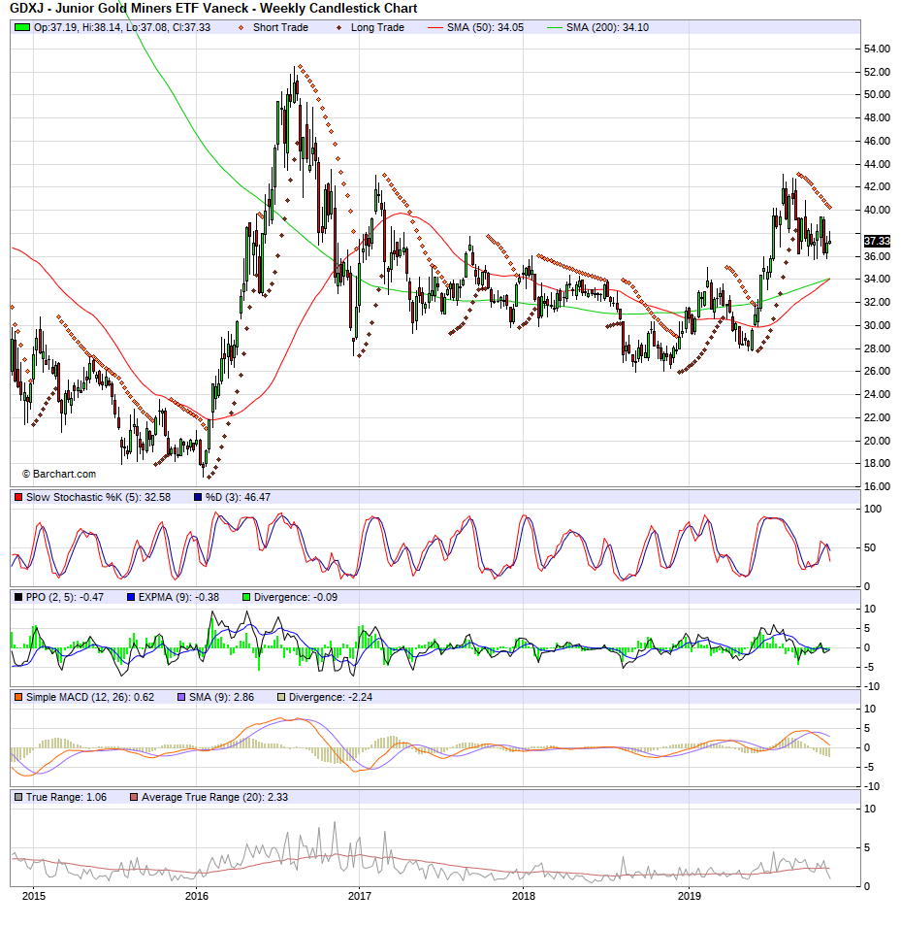Click the 37.33 current price label
901x926 pixels.
point(877,241)
